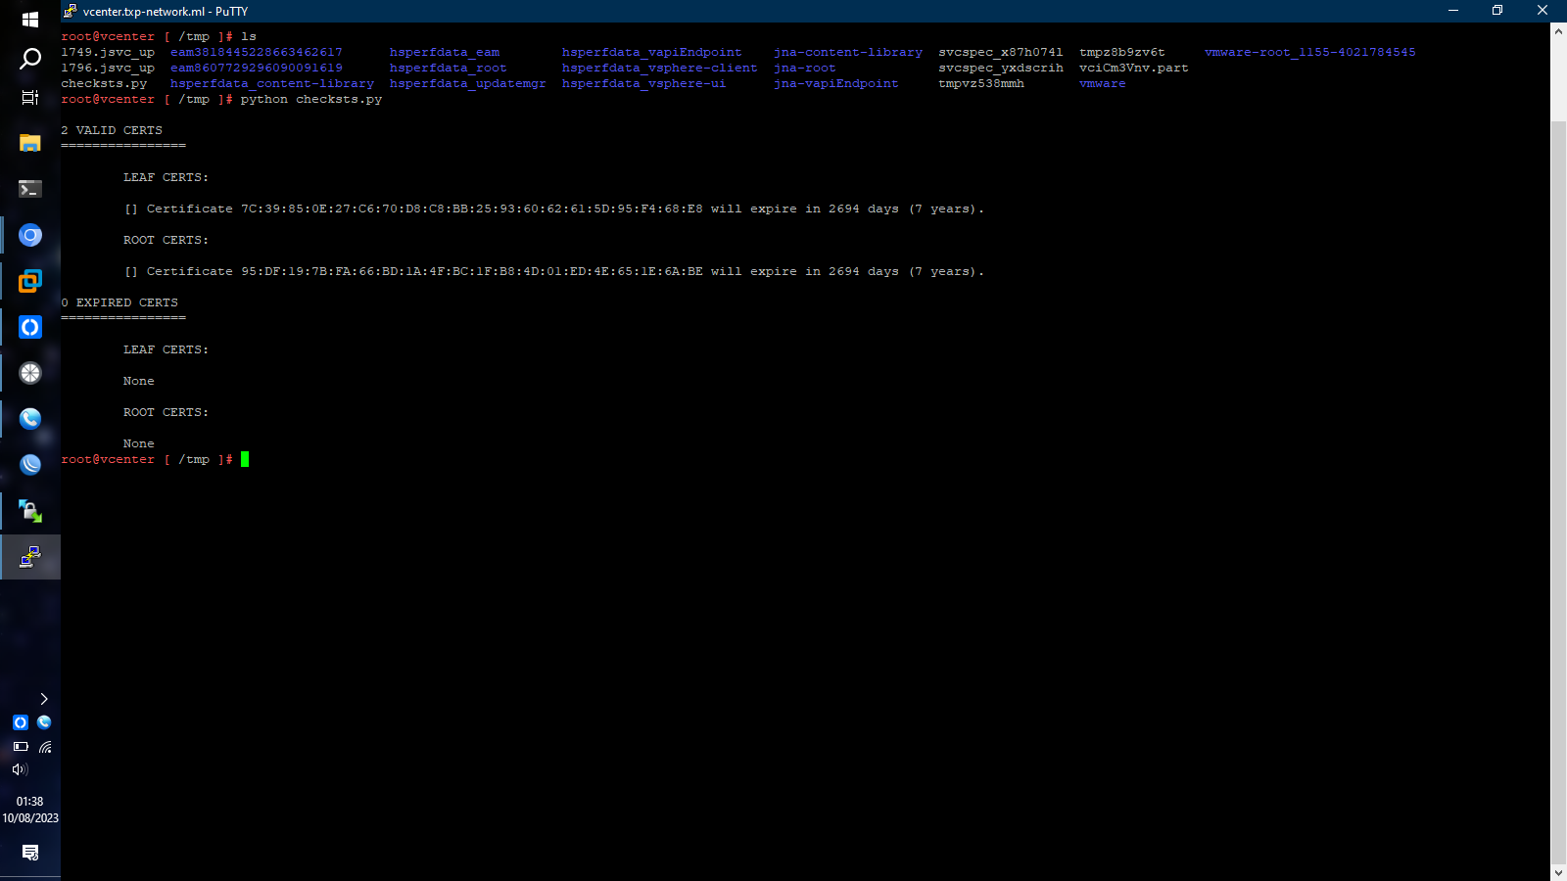Open network options via the Wi-Fi icon
Viewport: 1567px width, 881px height.
point(45,747)
